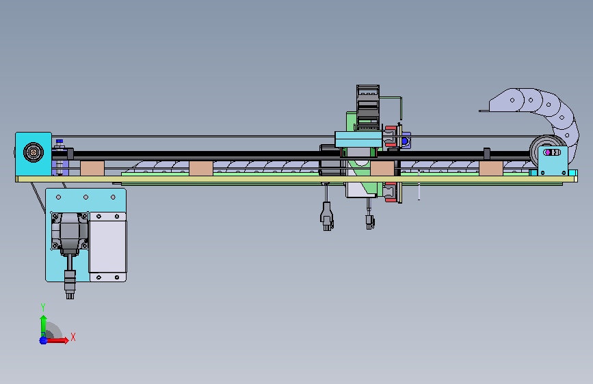Select the cable connector plug below the motor
The image size is (593, 384).
70,284
